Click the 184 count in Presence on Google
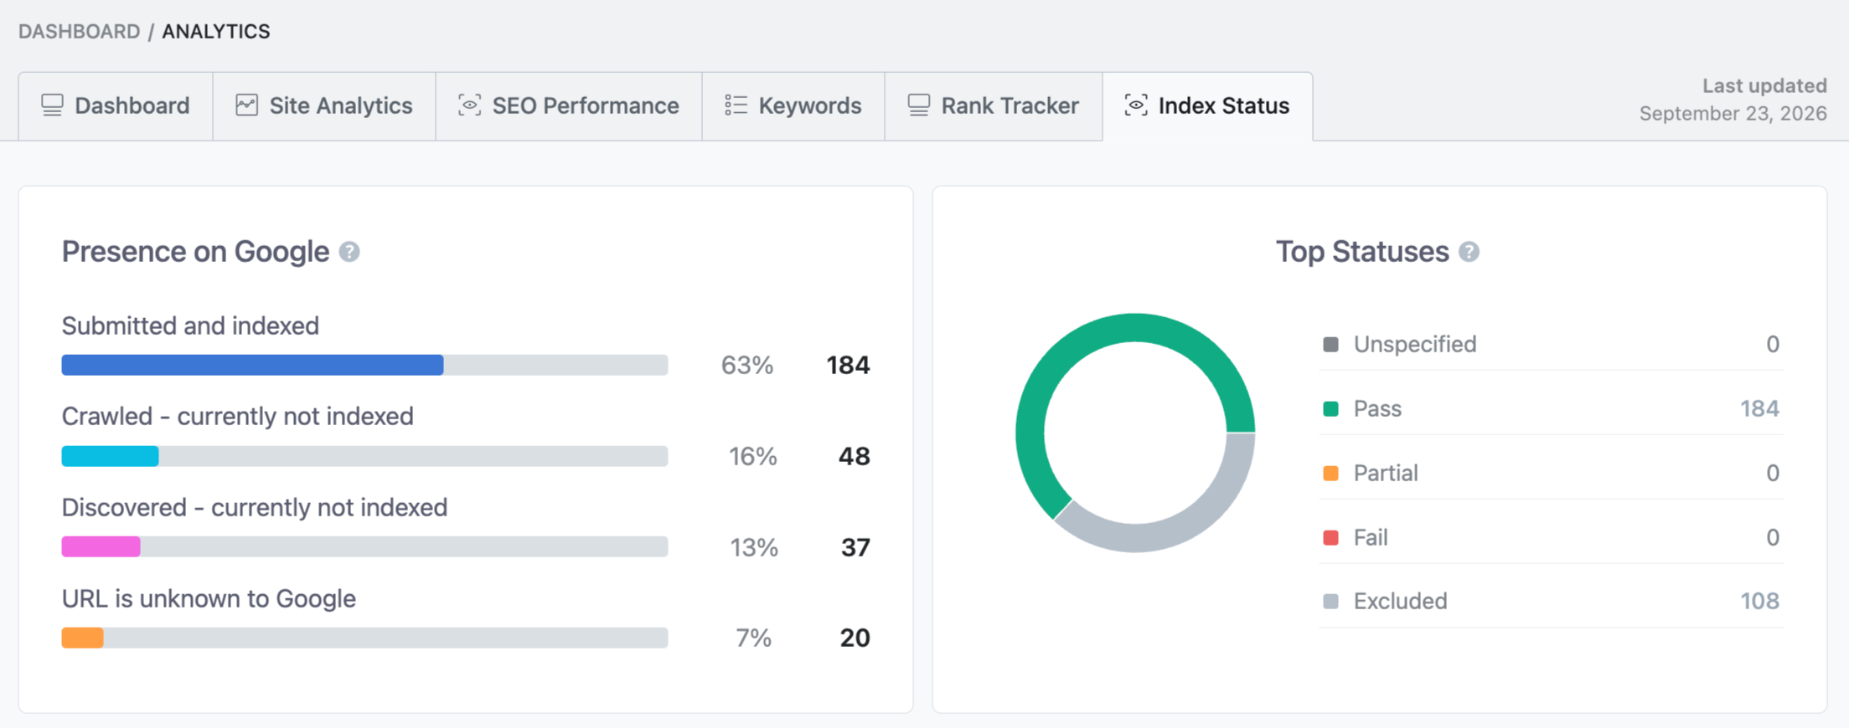Screen dimensions: 1849x728 848,366
